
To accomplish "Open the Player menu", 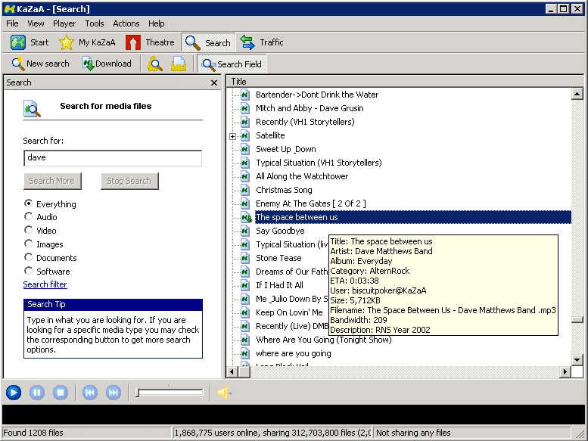I will (64, 23).
